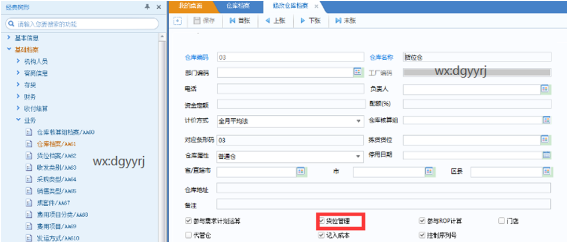Toggle 记入成本 checkbox
The height and width of the screenshot is (243, 568).
[x=321, y=235]
